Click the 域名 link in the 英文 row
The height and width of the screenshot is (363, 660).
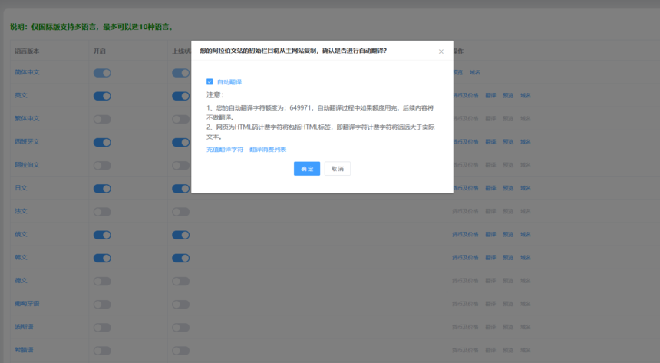pos(525,96)
